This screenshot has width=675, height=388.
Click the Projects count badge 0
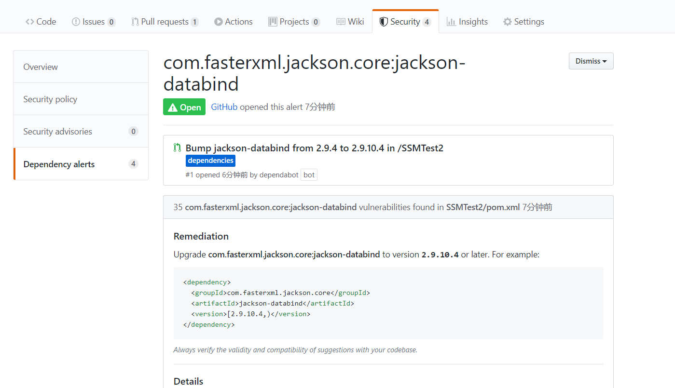tap(316, 22)
